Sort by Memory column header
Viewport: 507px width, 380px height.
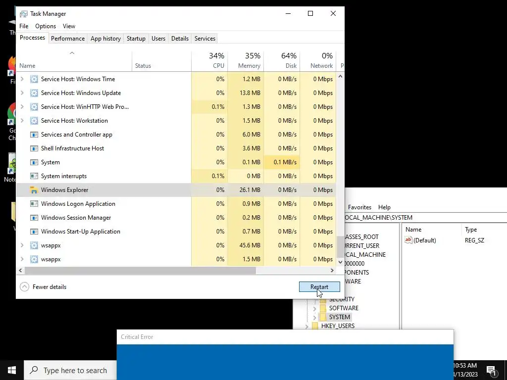coord(246,61)
